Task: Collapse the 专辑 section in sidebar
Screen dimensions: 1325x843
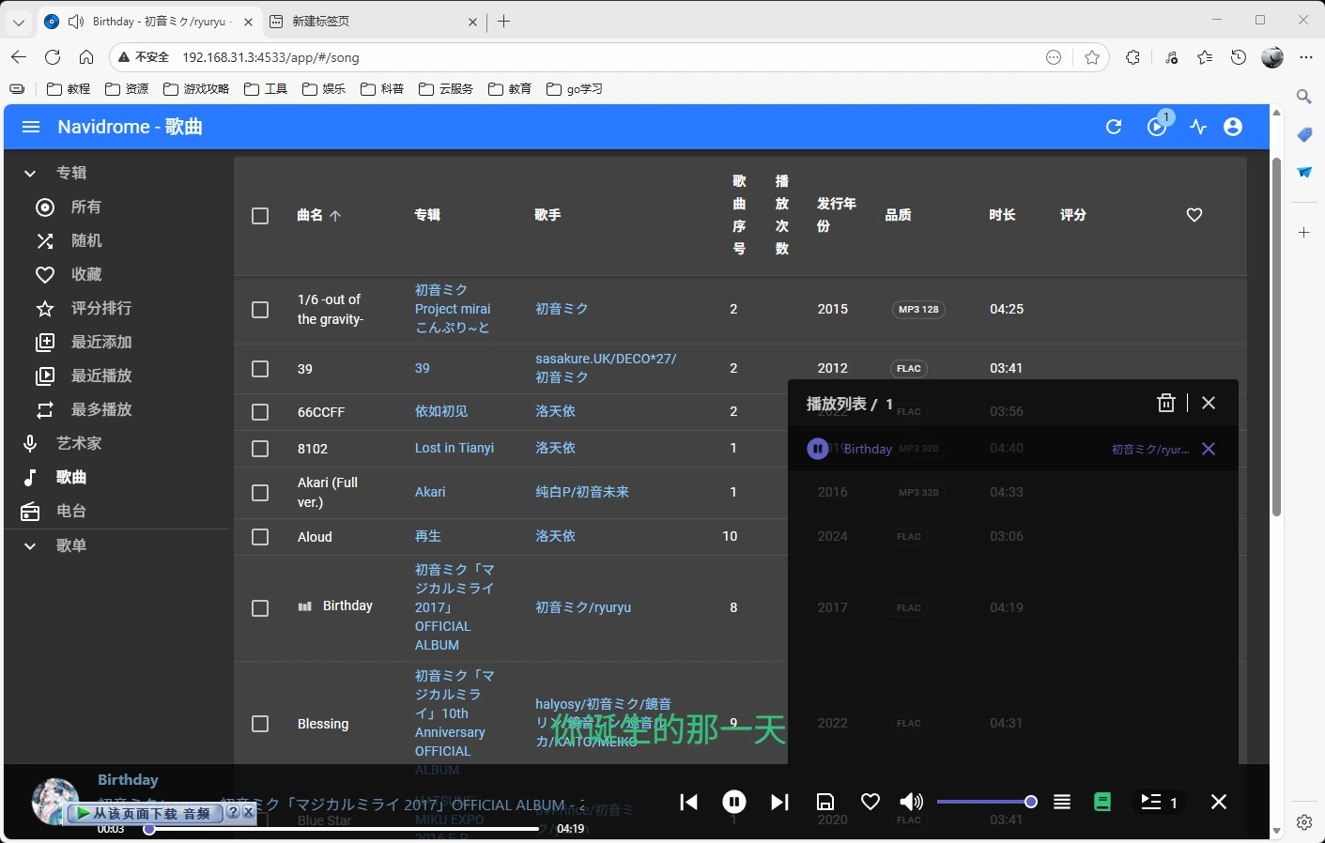Action: pos(29,173)
